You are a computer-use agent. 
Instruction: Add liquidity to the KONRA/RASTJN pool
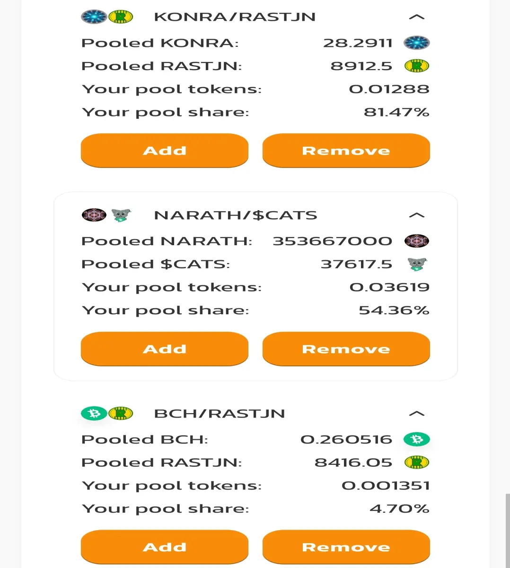pos(165,151)
